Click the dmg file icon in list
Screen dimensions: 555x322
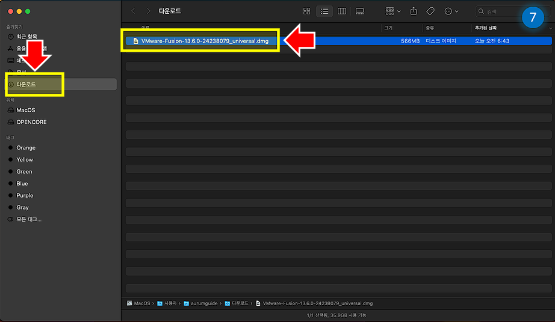(135, 41)
